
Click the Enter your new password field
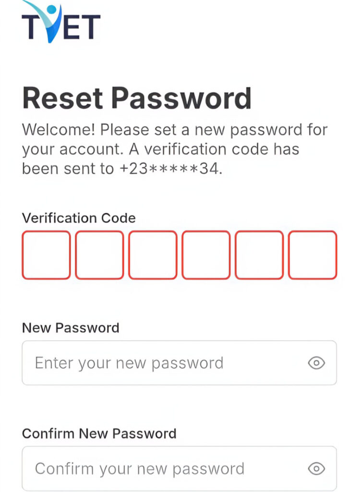click(x=180, y=363)
